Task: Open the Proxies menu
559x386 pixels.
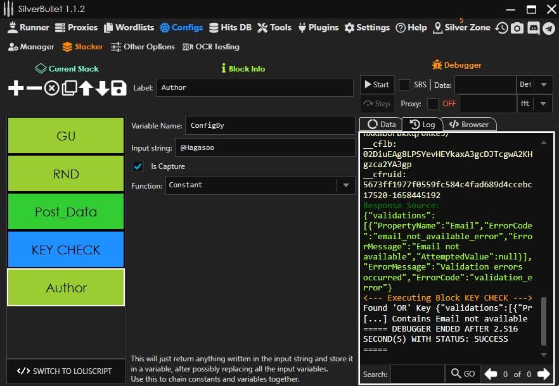Action: (x=76, y=28)
